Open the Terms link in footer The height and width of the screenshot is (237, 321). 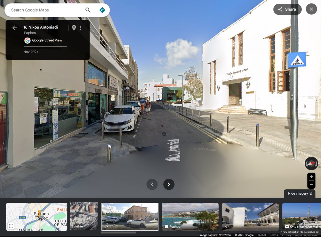(x=274, y=235)
